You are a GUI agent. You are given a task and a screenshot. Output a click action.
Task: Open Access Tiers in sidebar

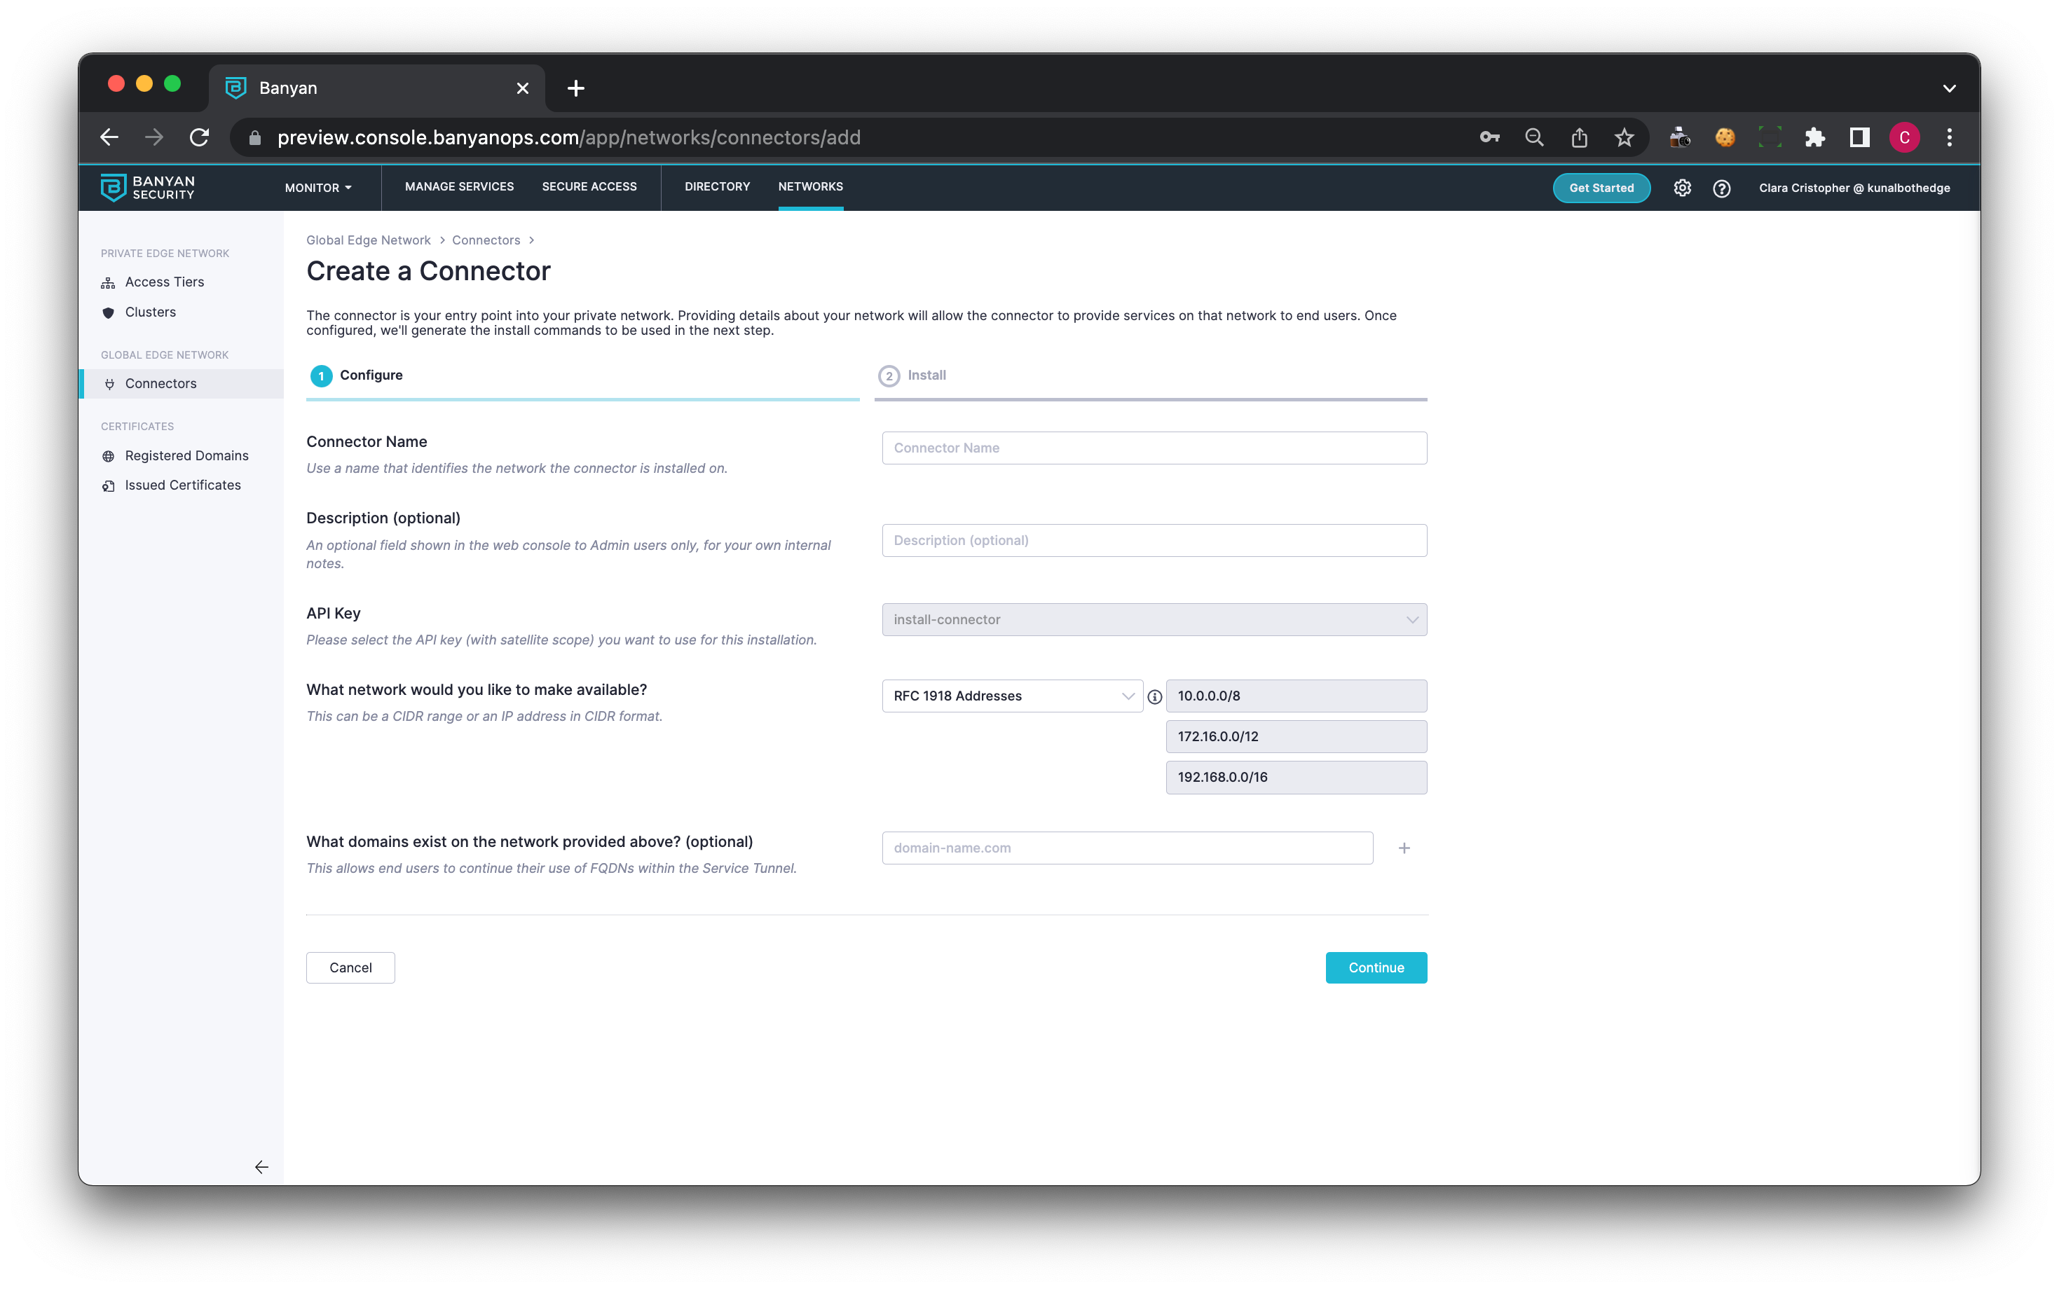[x=165, y=282]
